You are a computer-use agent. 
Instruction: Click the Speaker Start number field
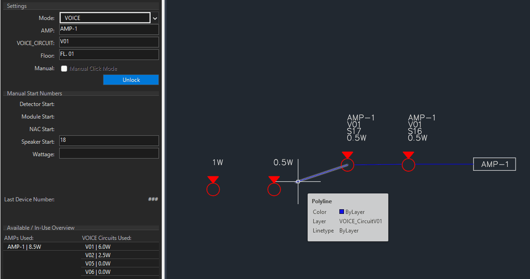(x=109, y=140)
